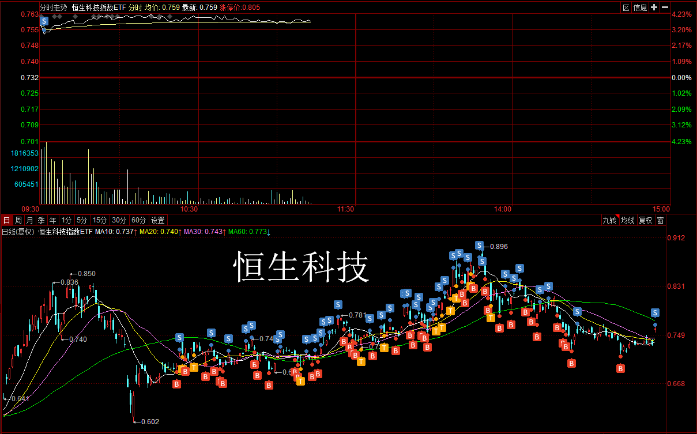
Task: Select the blue S marker near the 0.896 peak
Action: click(479, 246)
